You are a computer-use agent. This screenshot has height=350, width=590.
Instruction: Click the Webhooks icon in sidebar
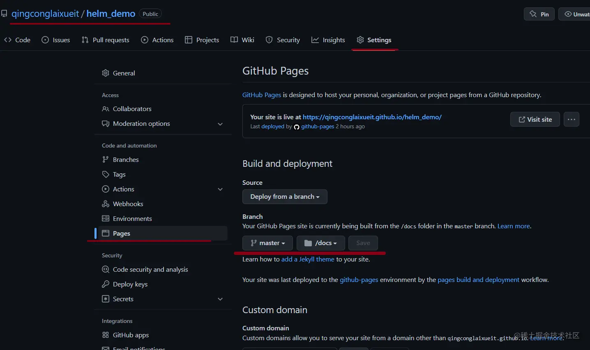point(106,204)
